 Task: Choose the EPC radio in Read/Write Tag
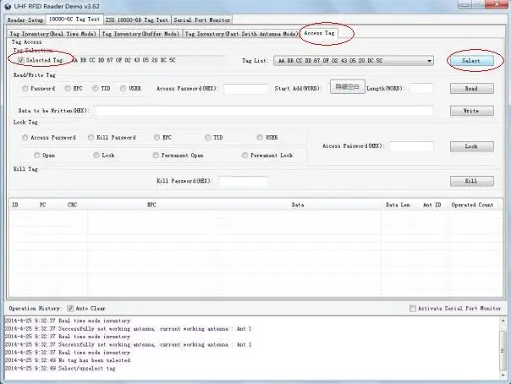coord(68,88)
